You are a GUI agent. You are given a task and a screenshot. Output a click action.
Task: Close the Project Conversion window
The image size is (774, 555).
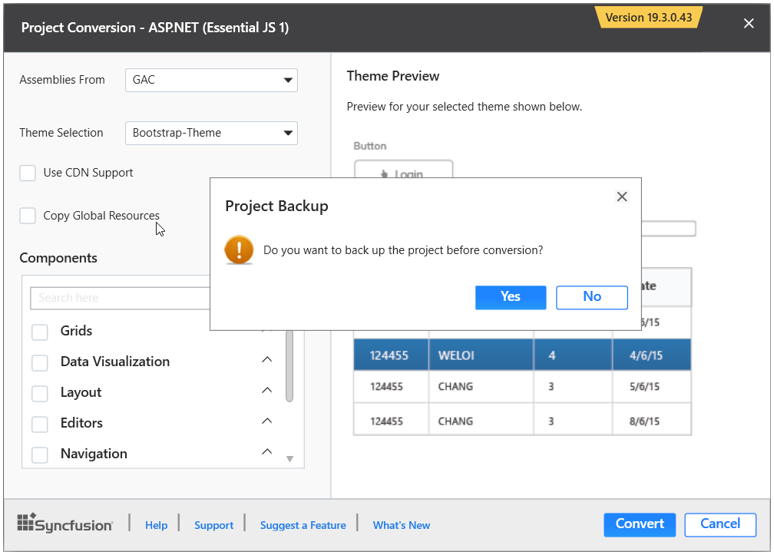click(749, 24)
